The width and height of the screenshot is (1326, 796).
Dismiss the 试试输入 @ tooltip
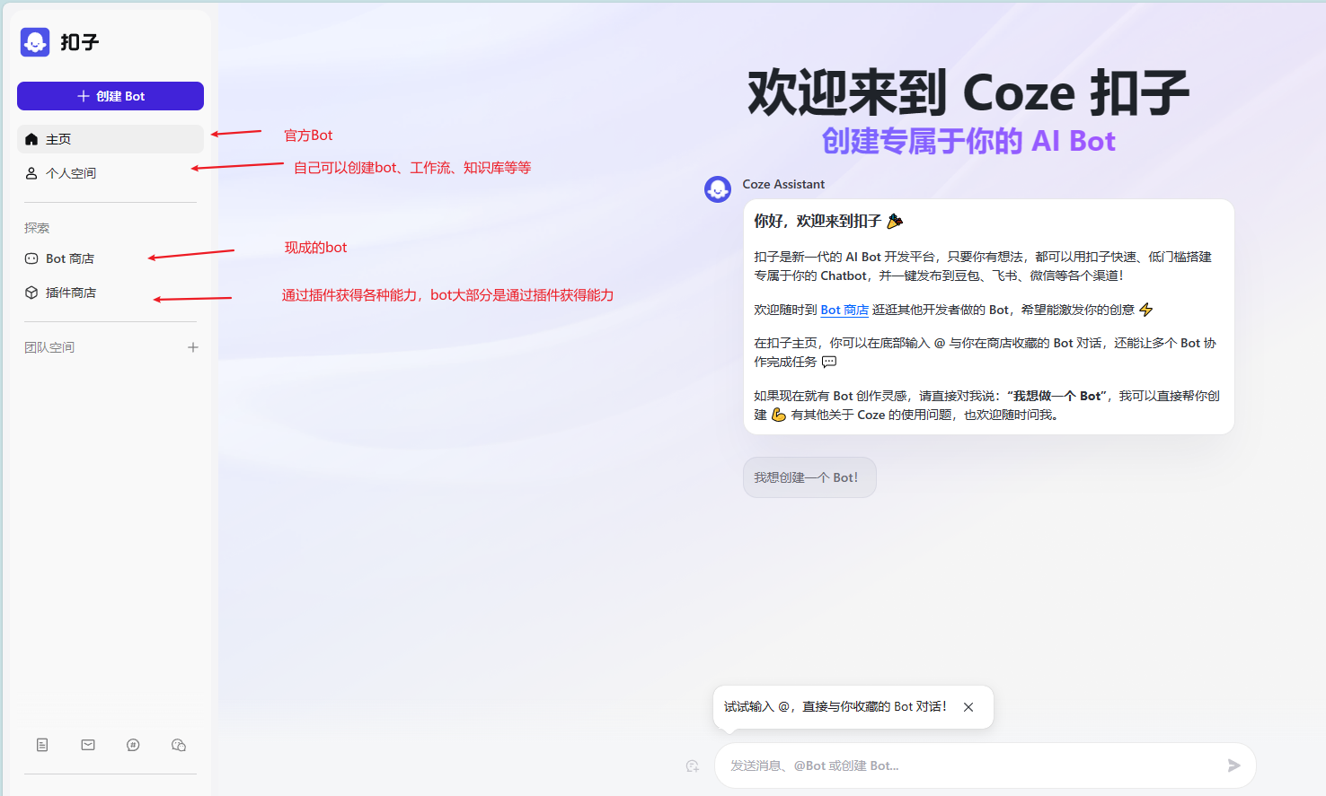pos(968,707)
